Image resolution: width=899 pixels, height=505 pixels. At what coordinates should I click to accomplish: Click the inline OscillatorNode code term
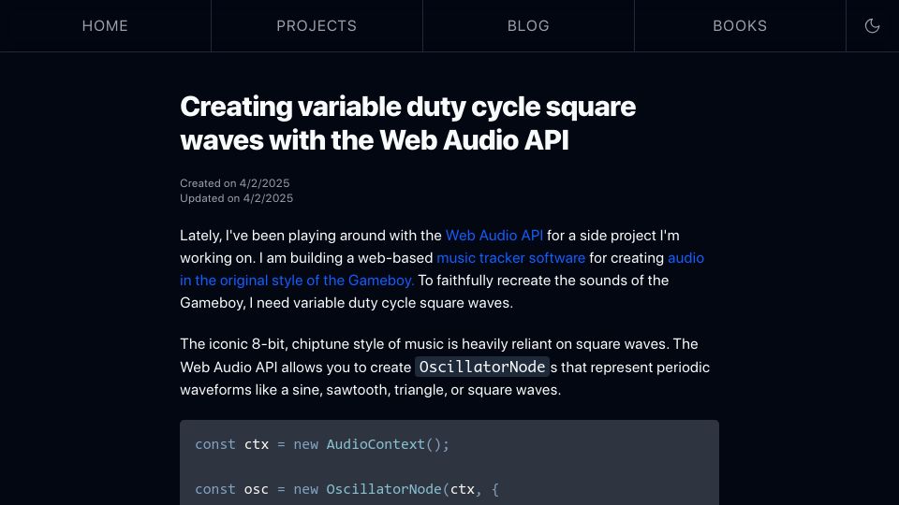coord(482,367)
